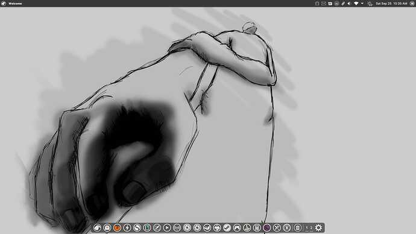This screenshot has width=416, height=234.
Task: Open the brightness sun tray icon
Action: pyautogui.click(x=370, y=4)
